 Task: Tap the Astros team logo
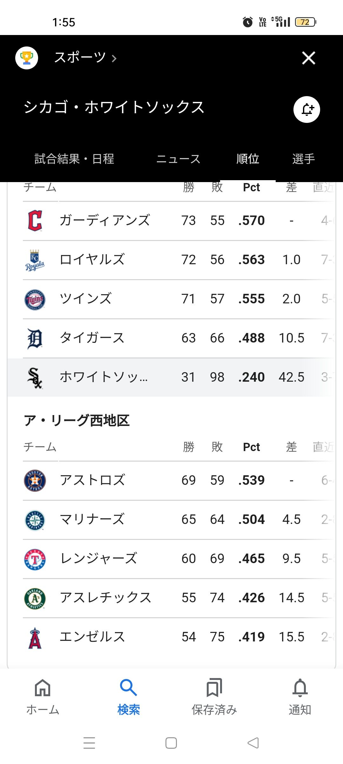pyautogui.click(x=35, y=480)
